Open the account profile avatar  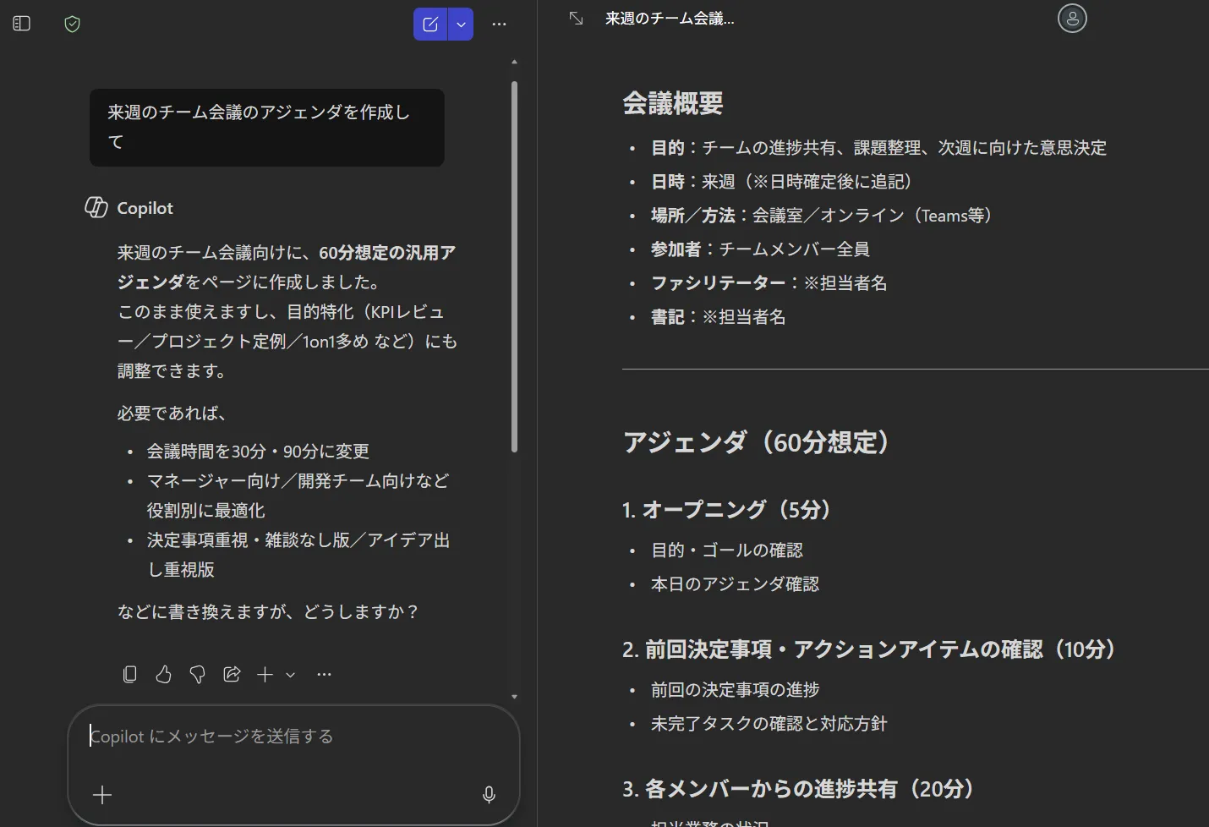click(1072, 18)
